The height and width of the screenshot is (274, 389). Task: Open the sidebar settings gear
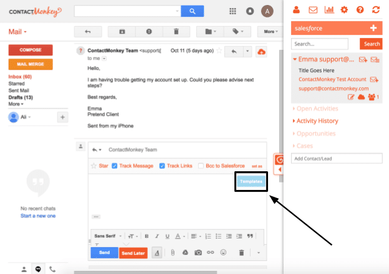pyautogui.click(x=344, y=10)
